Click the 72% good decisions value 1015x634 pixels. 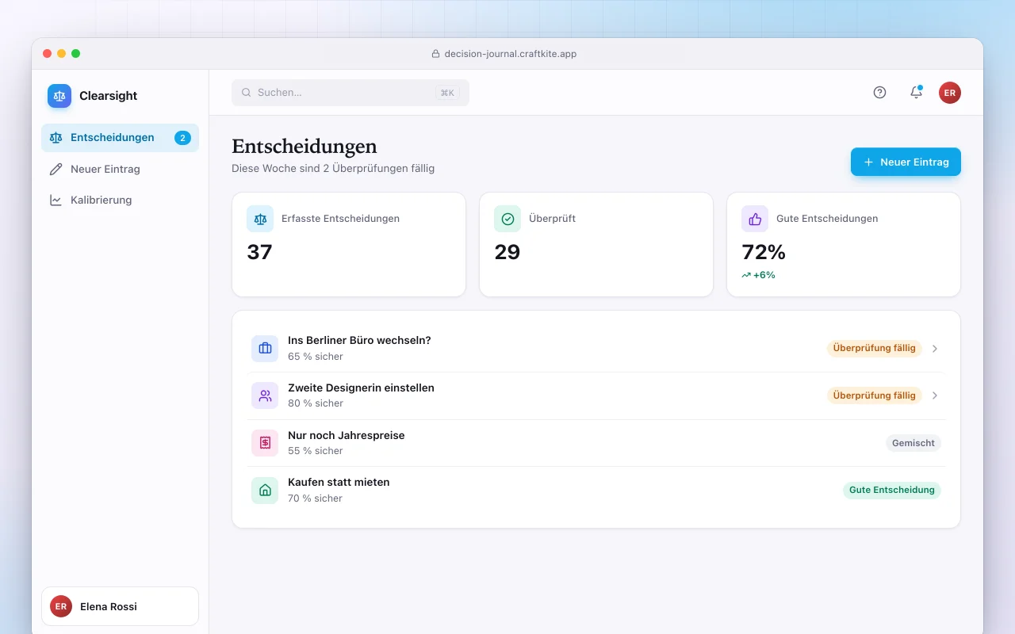[x=764, y=252]
